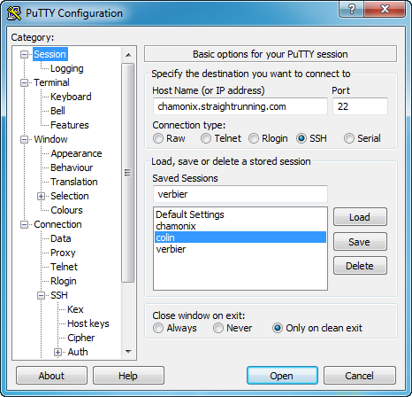Expand the Auth tree node
This screenshot has height=397, width=412.
57,352
